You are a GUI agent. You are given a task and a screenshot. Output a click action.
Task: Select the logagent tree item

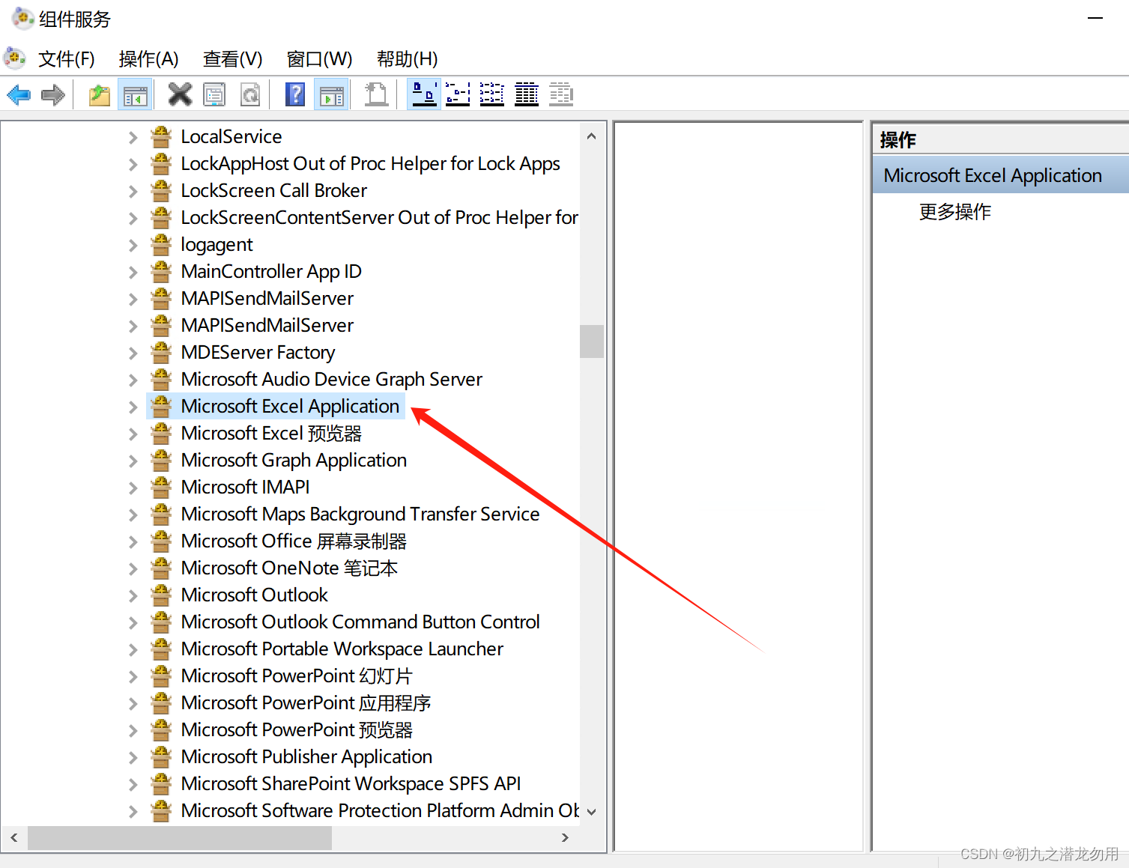217,245
